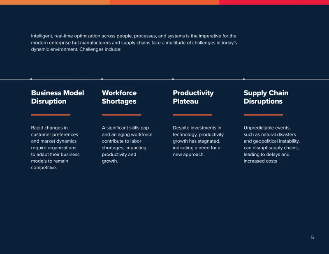Click the red segment of the top bar
Screen dimensions: 329x254
click(x=274, y=2)
